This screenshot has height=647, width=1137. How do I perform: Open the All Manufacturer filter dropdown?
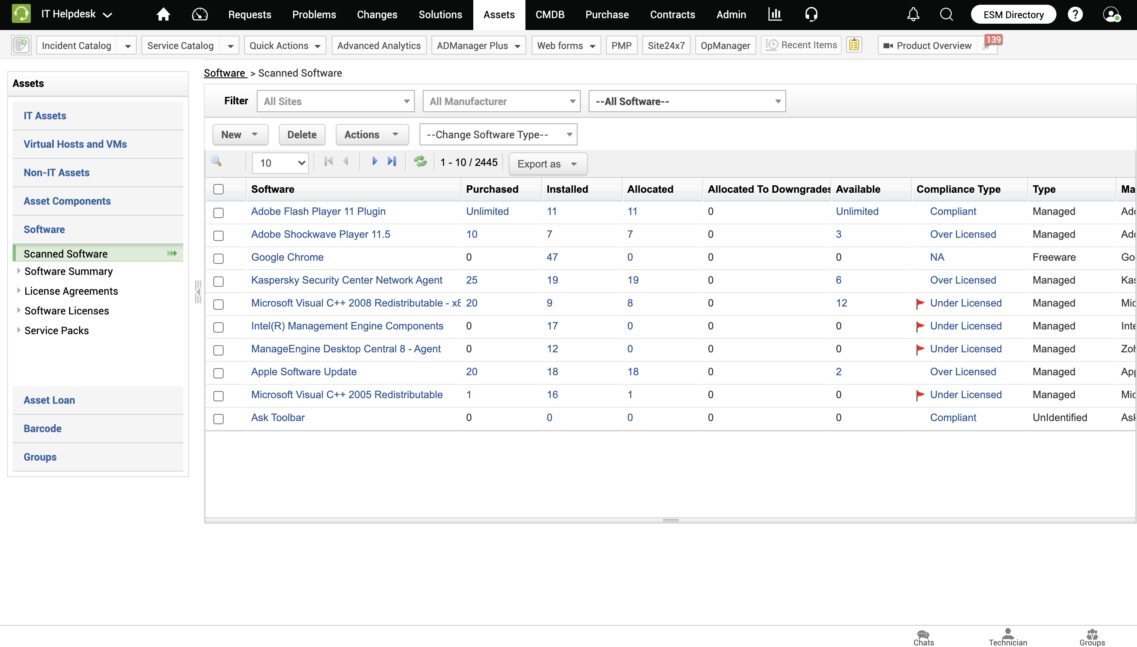pos(501,101)
